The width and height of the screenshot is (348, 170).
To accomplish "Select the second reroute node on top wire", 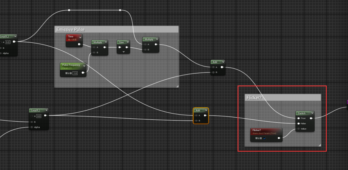I will [x=120, y=10].
